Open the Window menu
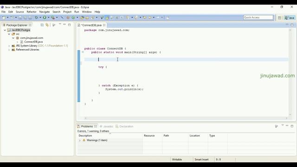This screenshot has height=167, width=297. tap(87, 12)
